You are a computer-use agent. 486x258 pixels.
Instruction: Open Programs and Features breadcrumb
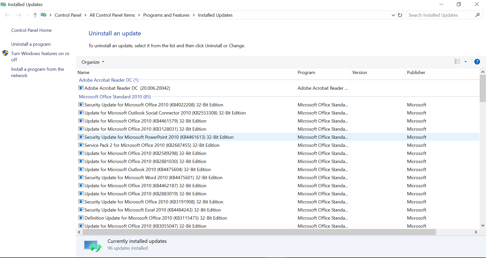coord(166,15)
